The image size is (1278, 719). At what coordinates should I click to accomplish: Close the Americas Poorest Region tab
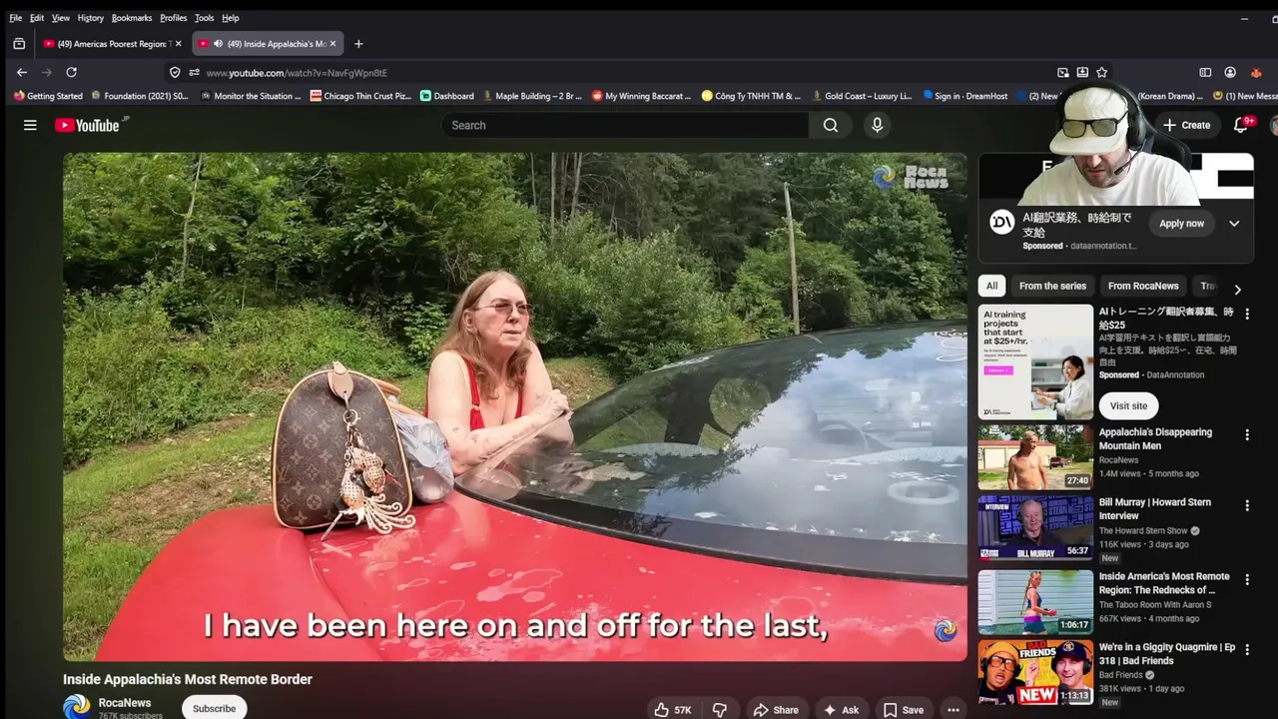click(179, 44)
